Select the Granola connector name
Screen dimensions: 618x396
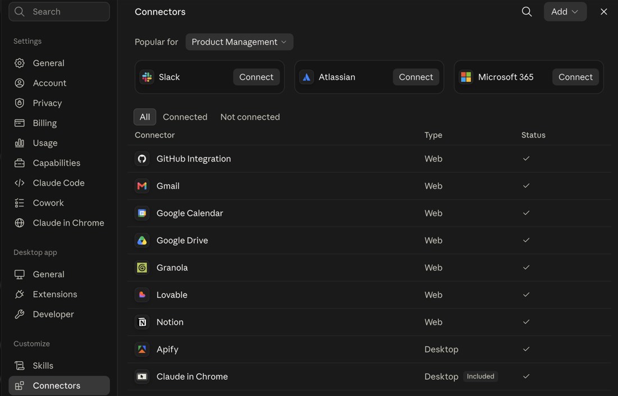[172, 268]
